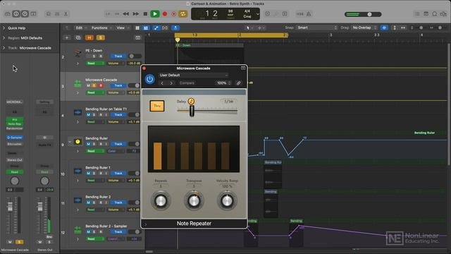Enable Show Automation button in Tracks toolbar

tap(156, 28)
